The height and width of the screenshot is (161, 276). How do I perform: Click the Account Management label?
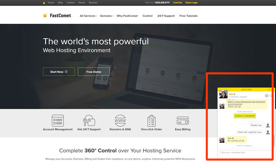click(x=58, y=129)
